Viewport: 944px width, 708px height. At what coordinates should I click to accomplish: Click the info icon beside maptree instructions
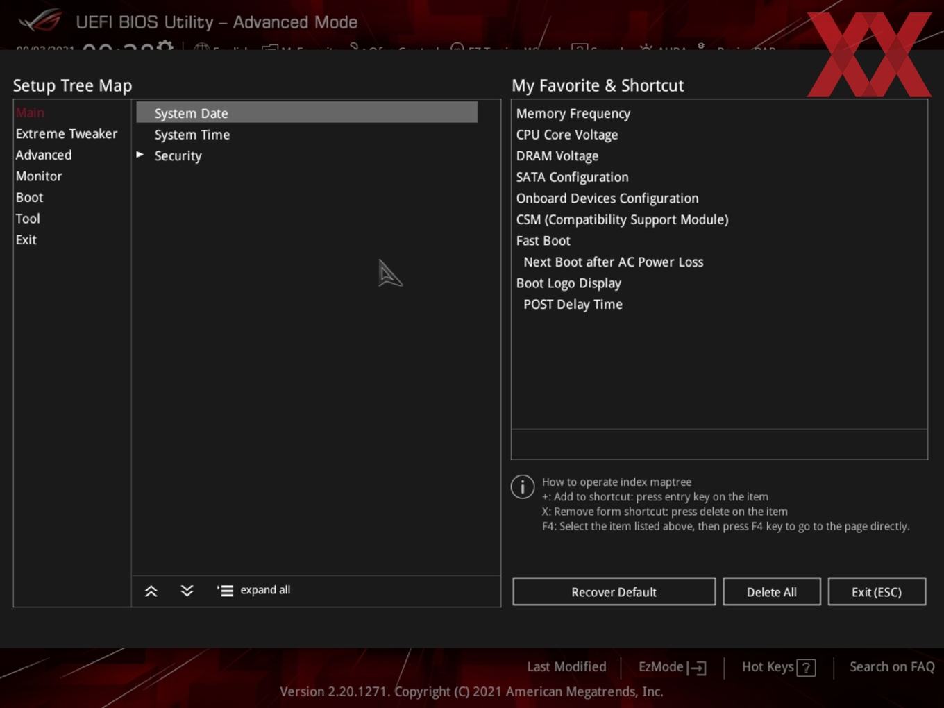point(523,487)
